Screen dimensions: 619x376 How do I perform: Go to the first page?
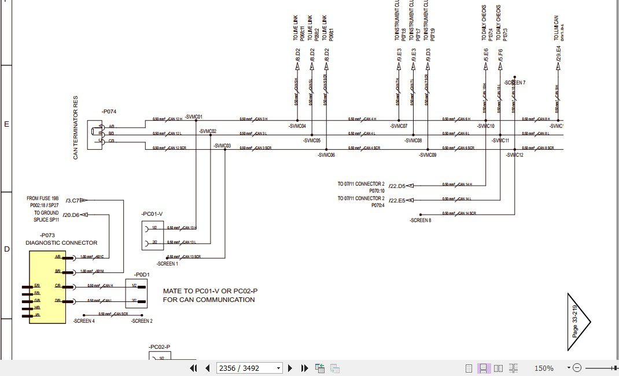pos(193,368)
